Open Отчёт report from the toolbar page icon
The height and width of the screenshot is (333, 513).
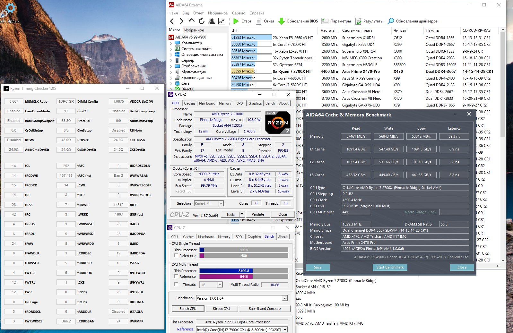[258, 21]
